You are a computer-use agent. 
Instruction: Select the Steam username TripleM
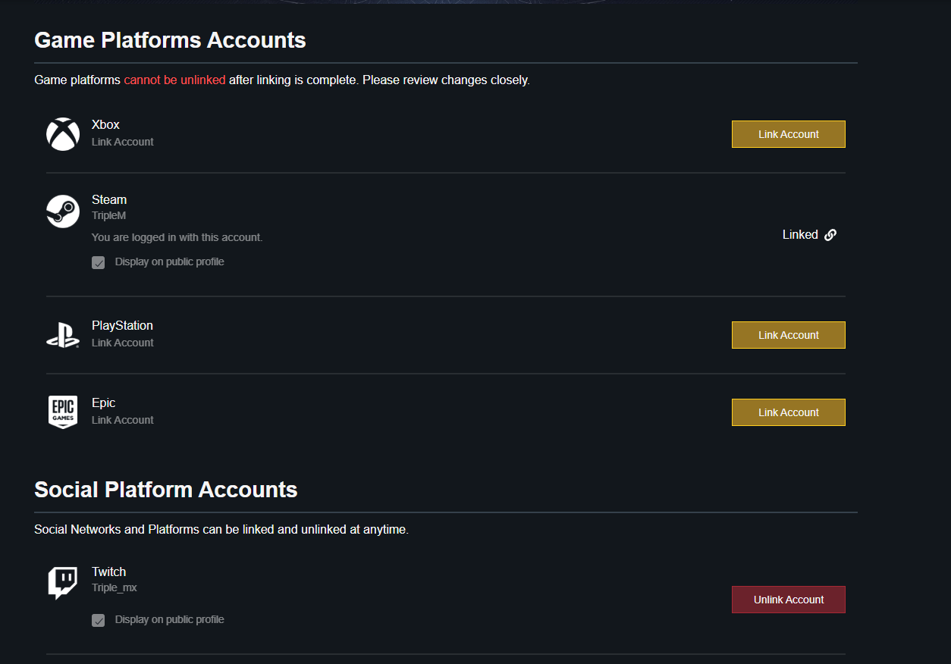[109, 215]
